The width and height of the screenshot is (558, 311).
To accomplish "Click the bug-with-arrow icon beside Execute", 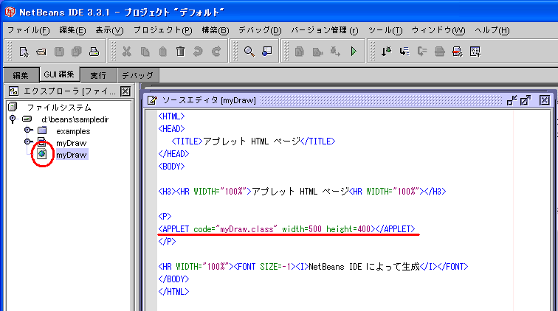I will (x=335, y=52).
